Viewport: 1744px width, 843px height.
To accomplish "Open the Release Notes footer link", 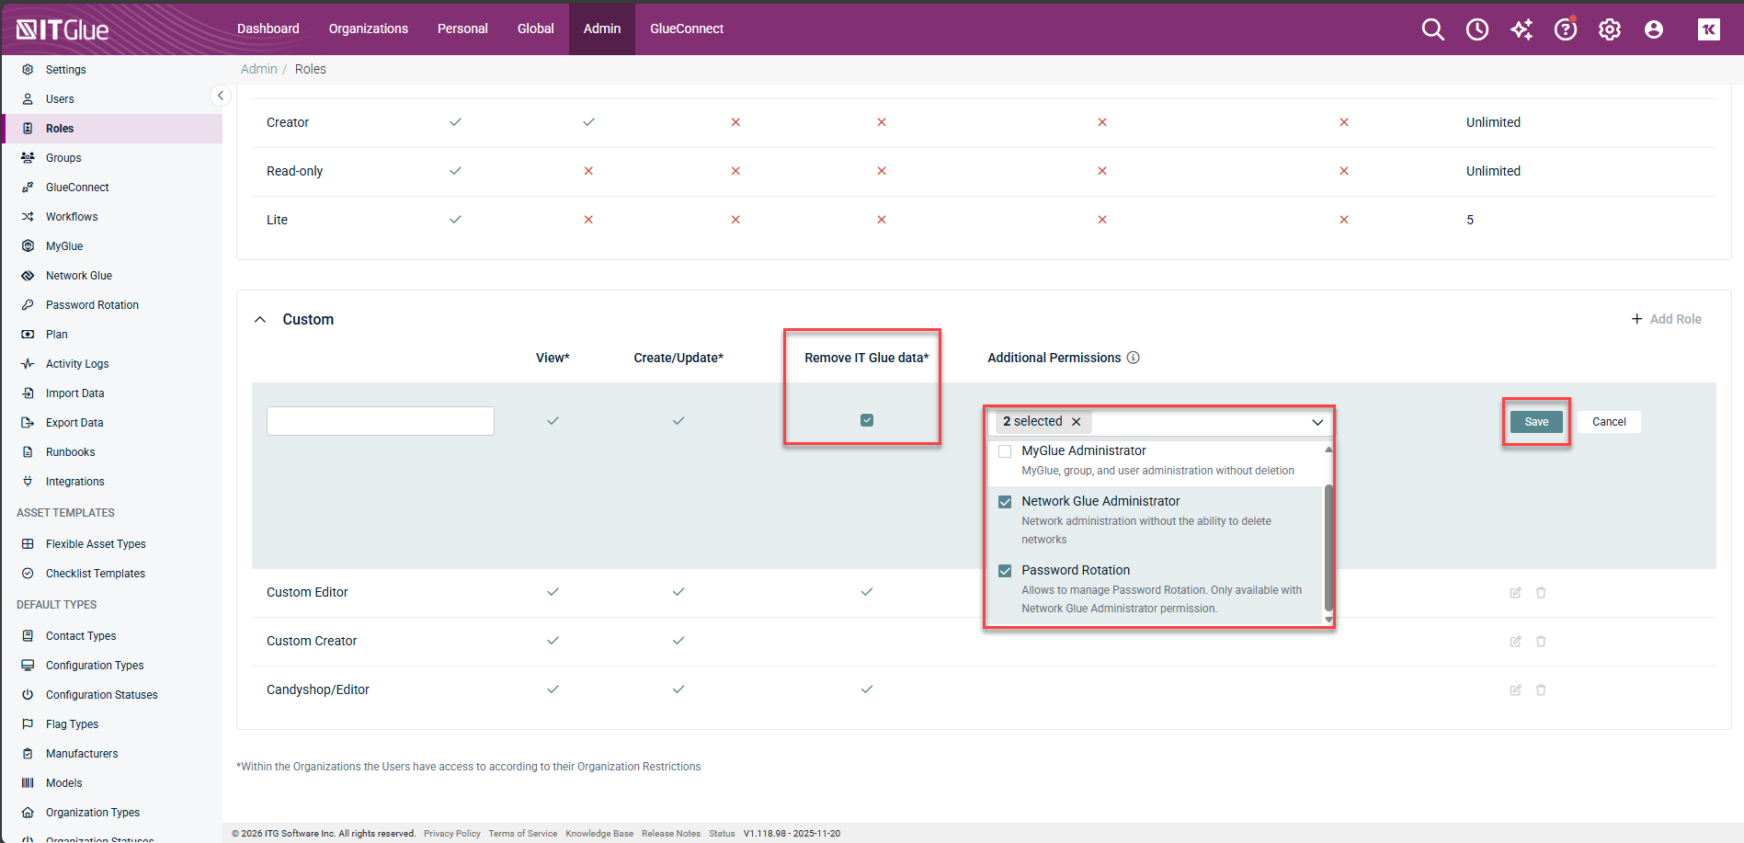I will pyautogui.click(x=671, y=834).
